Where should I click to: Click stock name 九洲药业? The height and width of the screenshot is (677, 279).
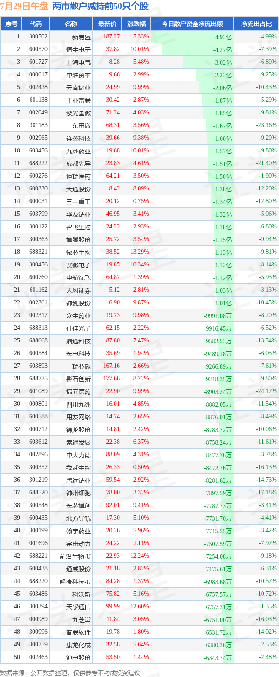click(x=78, y=151)
